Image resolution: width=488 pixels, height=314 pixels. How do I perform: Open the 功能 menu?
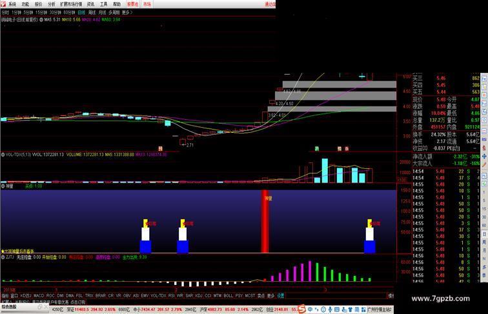tap(26, 4)
